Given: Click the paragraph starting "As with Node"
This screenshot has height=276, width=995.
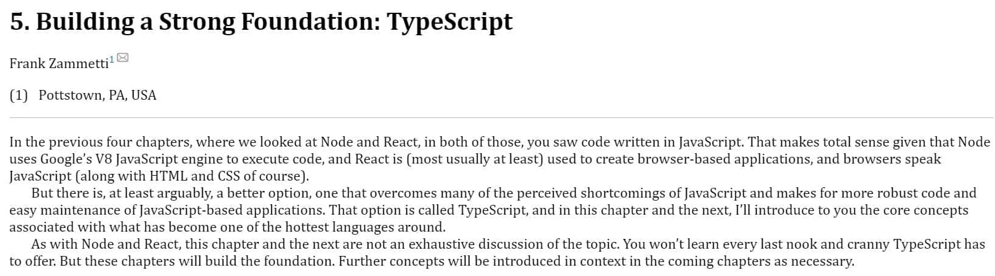Looking at the screenshot, I should pyautogui.click(x=497, y=253).
